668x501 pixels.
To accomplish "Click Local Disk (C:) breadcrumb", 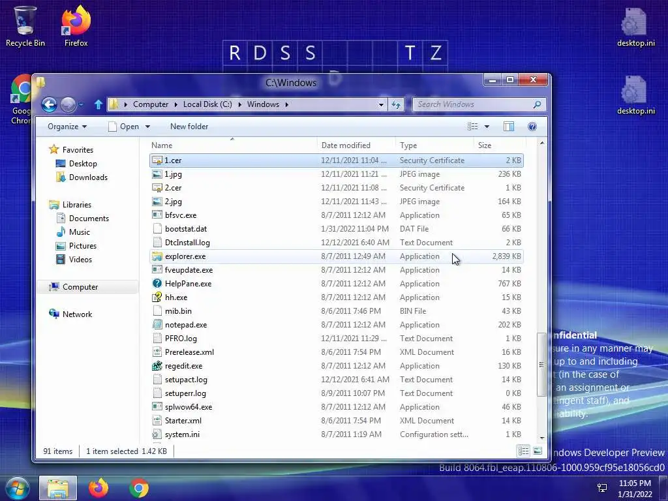I will coord(207,104).
